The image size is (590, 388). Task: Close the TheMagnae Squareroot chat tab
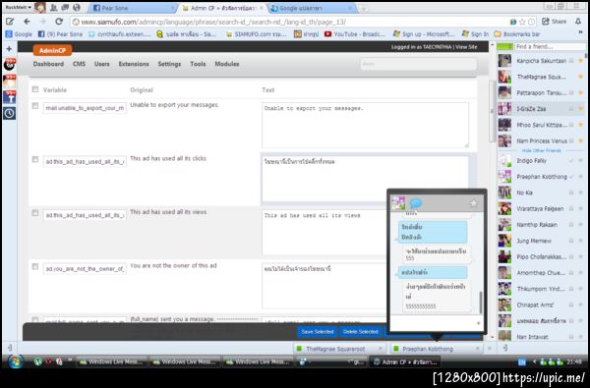pos(380,349)
